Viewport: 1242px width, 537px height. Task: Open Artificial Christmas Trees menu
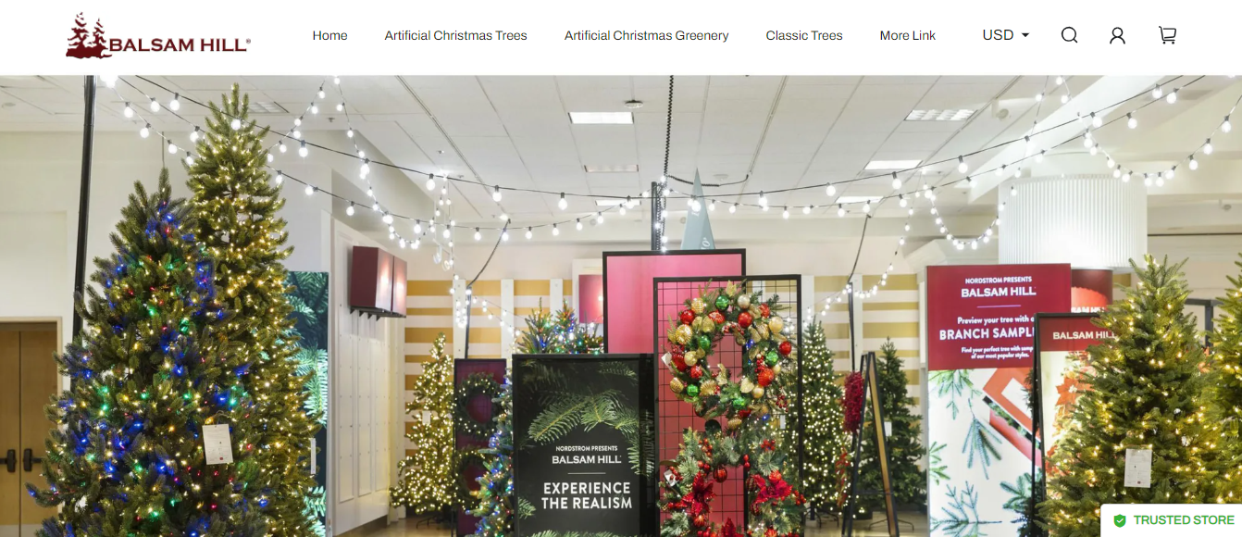(456, 35)
